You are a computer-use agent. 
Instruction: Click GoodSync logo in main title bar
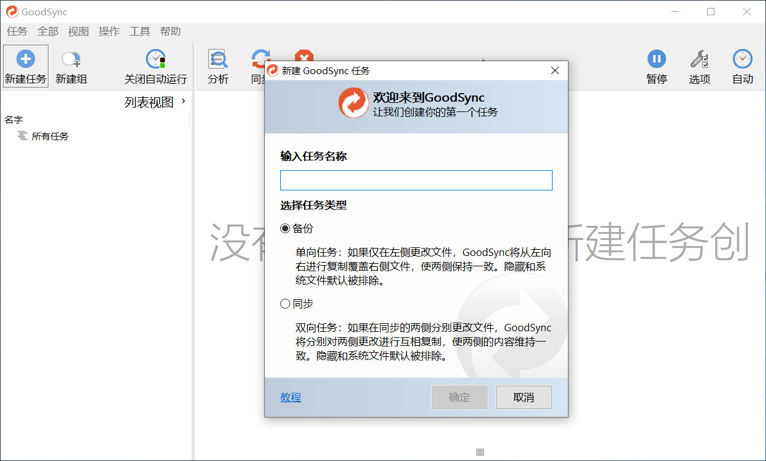click(x=12, y=12)
